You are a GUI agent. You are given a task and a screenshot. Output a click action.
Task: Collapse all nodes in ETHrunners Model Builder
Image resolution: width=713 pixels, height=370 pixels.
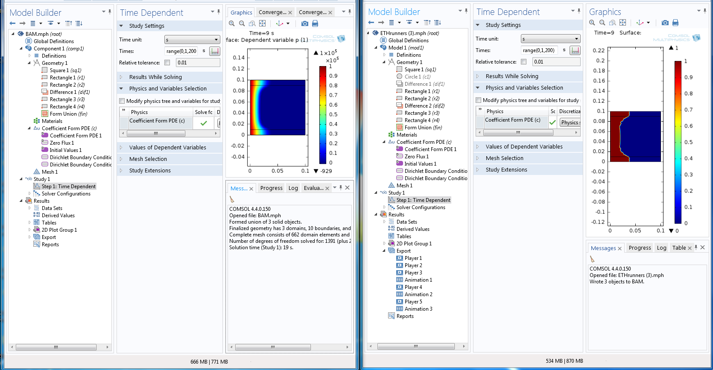pos(427,23)
